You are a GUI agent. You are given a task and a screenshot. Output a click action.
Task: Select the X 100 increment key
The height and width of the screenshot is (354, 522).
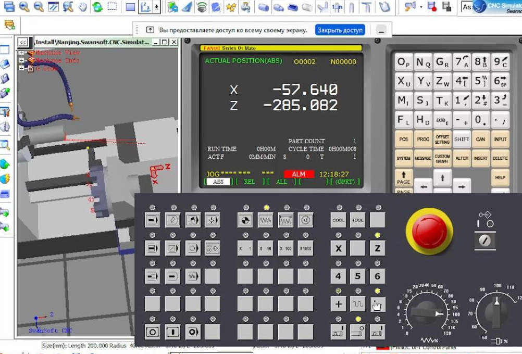[x=285, y=248]
